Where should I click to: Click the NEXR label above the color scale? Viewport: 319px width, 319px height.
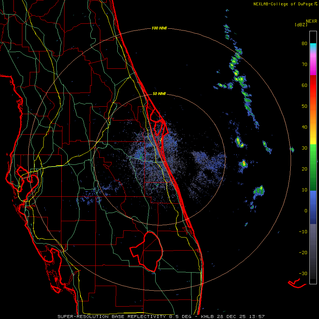[312, 21]
